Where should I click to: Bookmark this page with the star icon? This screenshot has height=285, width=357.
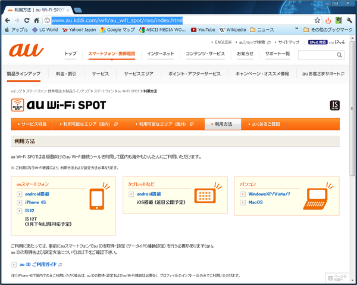pos(317,20)
